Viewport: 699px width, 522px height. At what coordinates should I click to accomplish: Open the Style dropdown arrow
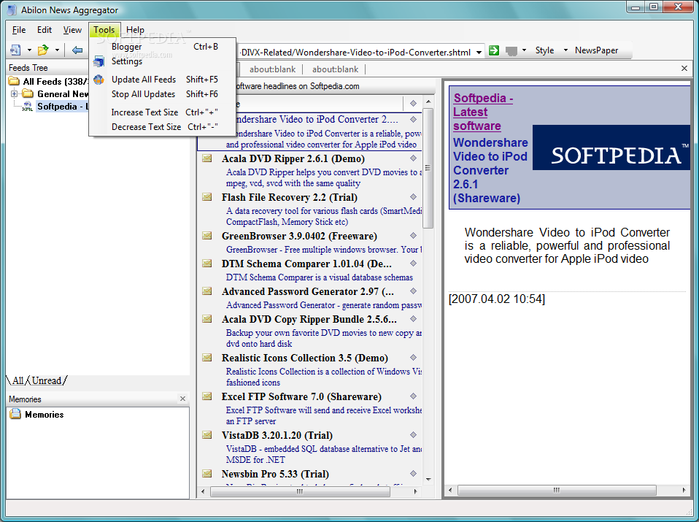[x=565, y=50]
